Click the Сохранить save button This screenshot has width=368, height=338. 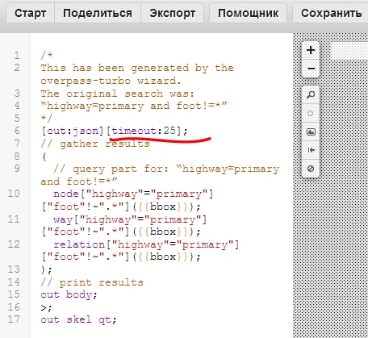click(x=331, y=13)
